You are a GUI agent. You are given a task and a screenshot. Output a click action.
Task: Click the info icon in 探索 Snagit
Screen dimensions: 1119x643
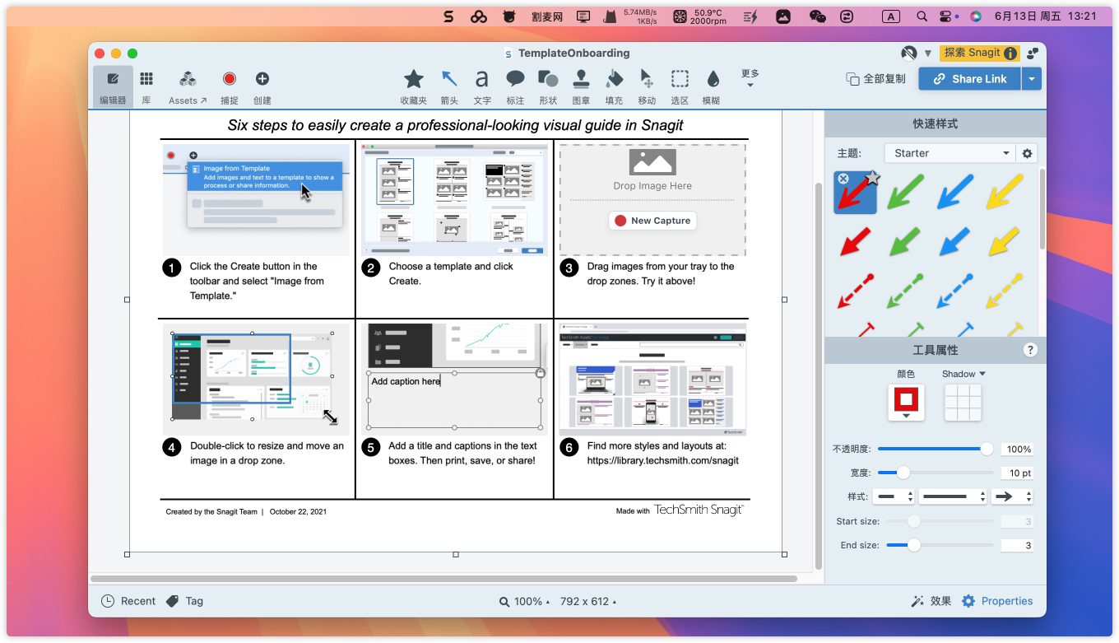click(1010, 54)
